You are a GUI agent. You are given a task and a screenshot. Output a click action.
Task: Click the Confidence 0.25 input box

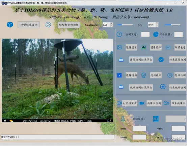(107, 25)
